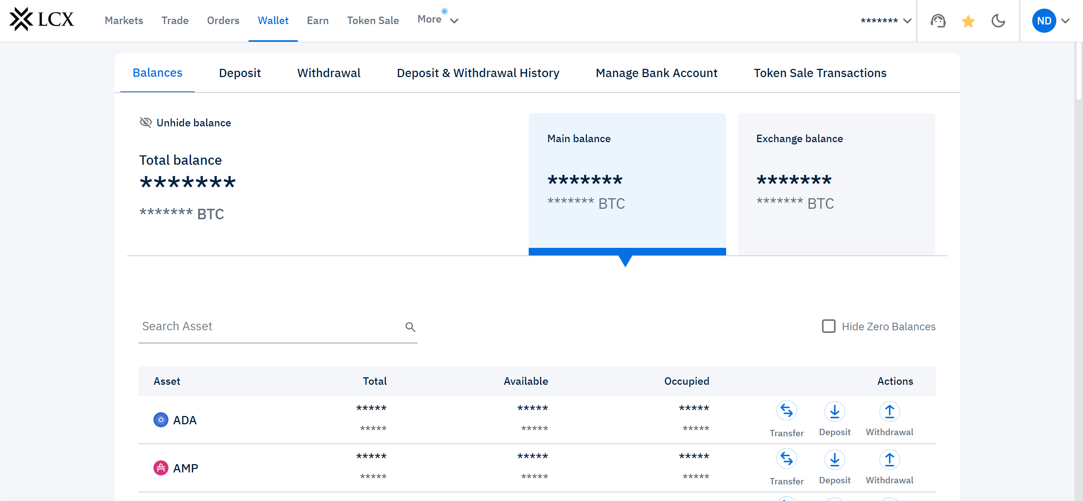The height and width of the screenshot is (501, 1083).
Task: Enable the Hide Zero Balances checkbox
Action: tap(828, 326)
